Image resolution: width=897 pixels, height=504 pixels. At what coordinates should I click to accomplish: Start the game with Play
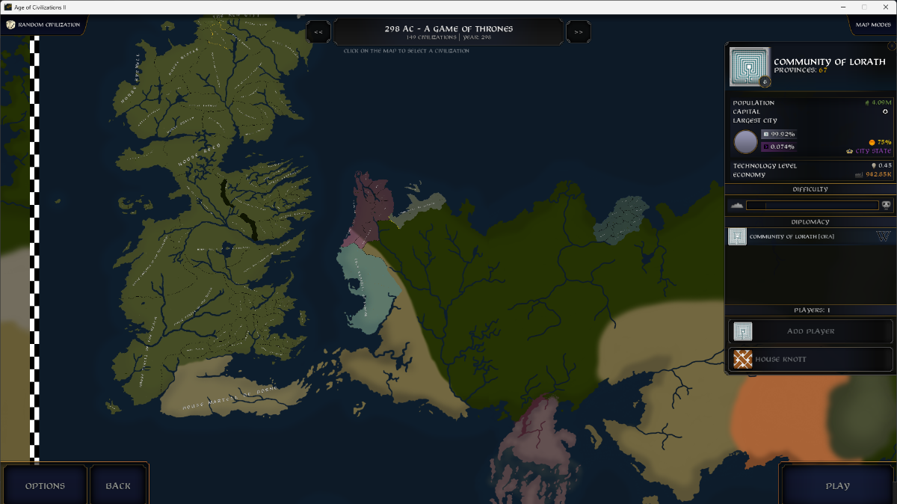[x=838, y=485]
